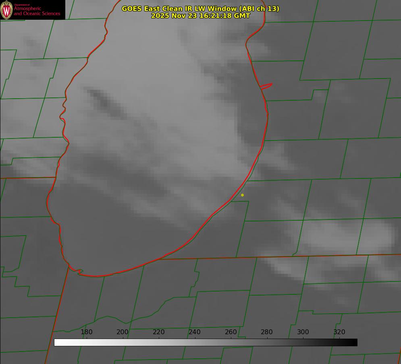The height and width of the screenshot is (364, 401).
Task: Choose the 280 scale label
Action: [267, 332]
